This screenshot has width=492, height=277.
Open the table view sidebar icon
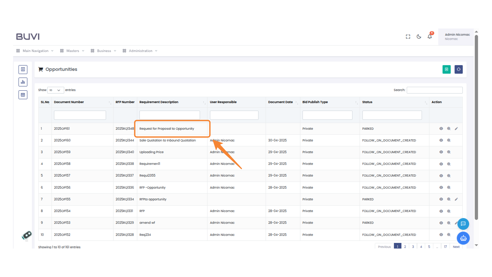(x=23, y=95)
